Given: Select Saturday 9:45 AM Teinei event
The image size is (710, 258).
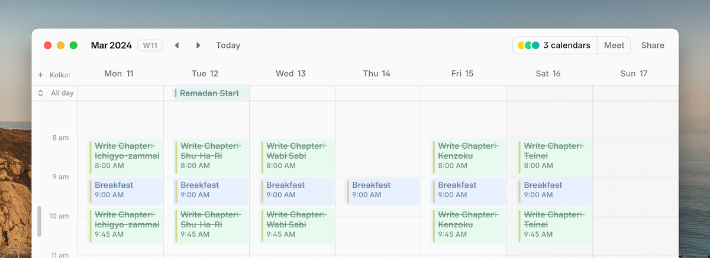Looking at the screenshot, I should pyautogui.click(x=553, y=225).
